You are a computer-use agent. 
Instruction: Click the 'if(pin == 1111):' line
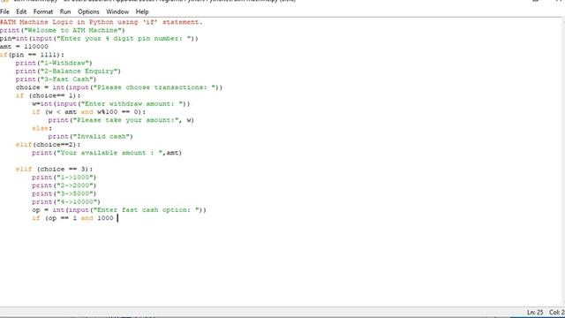click(32, 55)
